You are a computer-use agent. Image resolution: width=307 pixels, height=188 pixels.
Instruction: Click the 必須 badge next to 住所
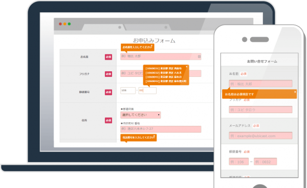pyautogui.click(x=108, y=120)
